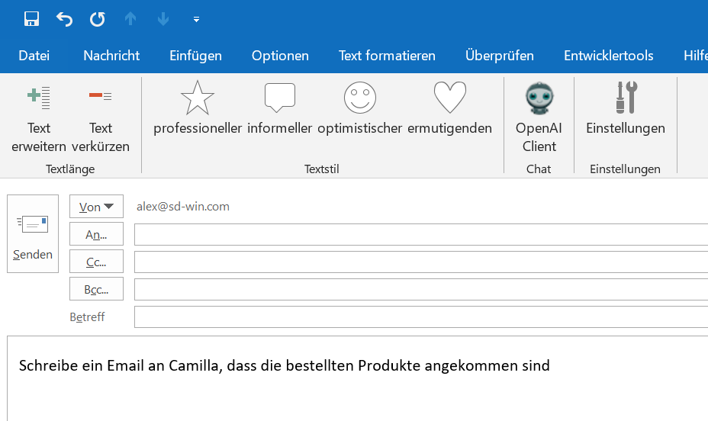Click the Senden button
Viewport: 708px width, 421px height.
pyautogui.click(x=33, y=233)
